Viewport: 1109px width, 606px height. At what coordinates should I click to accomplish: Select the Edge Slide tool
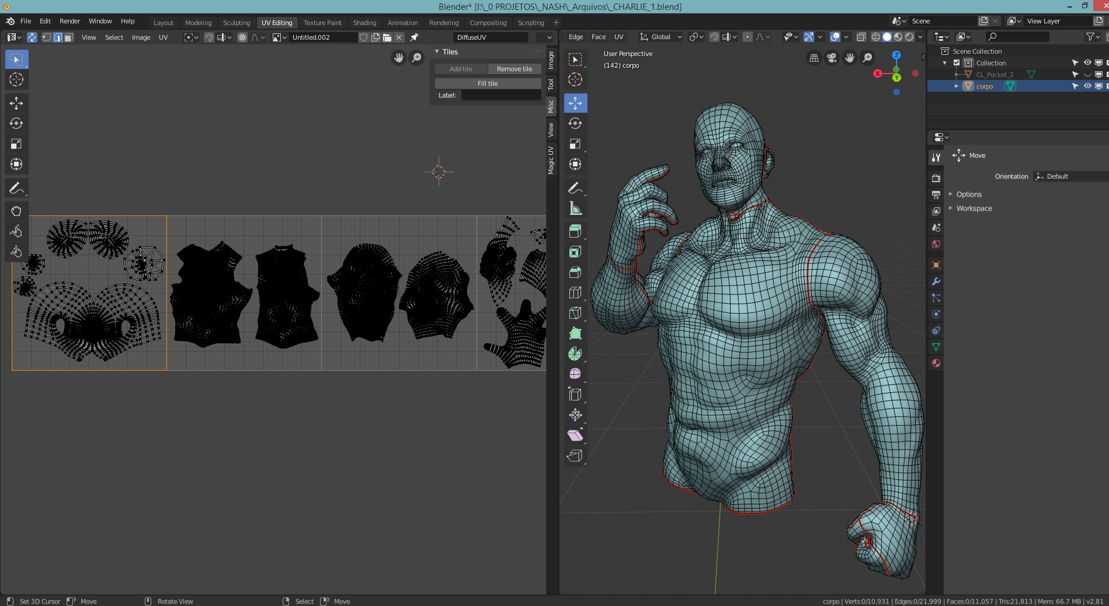point(575,395)
